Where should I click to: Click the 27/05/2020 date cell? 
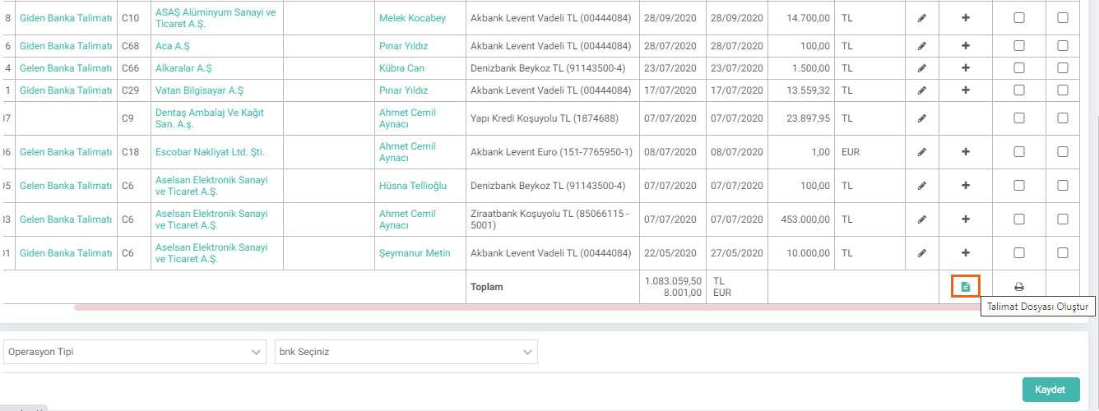click(737, 253)
